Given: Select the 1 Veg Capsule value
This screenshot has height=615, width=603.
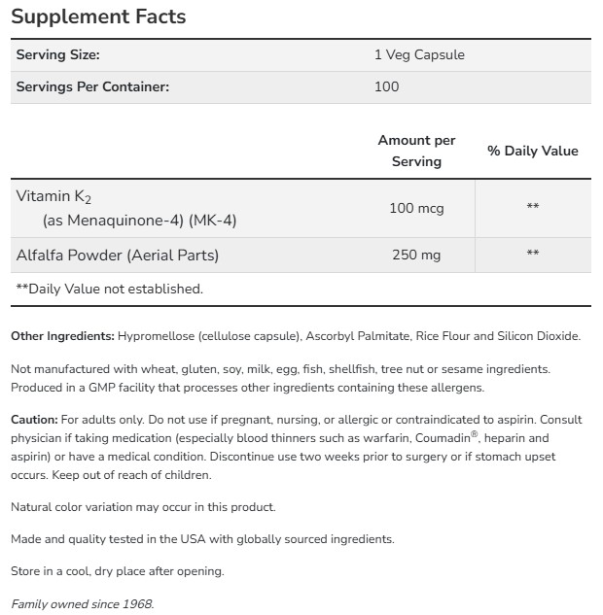Looking at the screenshot, I should 419,55.
